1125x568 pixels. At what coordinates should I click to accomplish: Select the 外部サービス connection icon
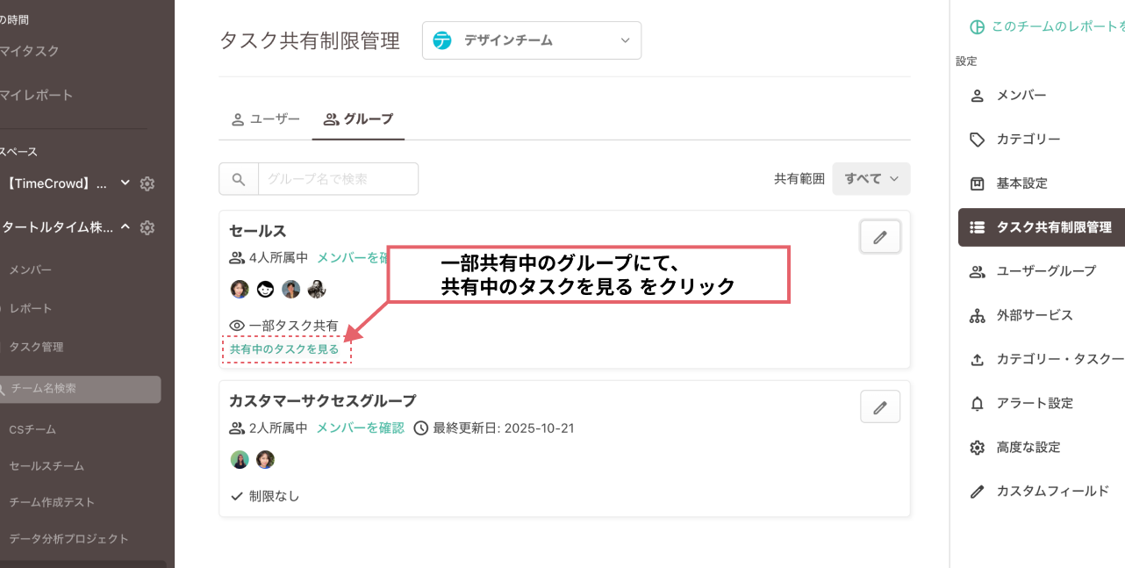[977, 315]
